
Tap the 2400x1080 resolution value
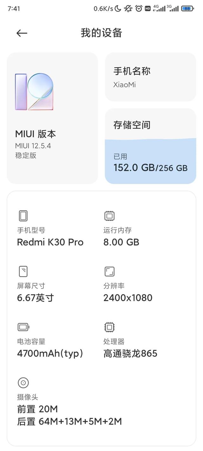pyautogui.click(x=128, y=298)
